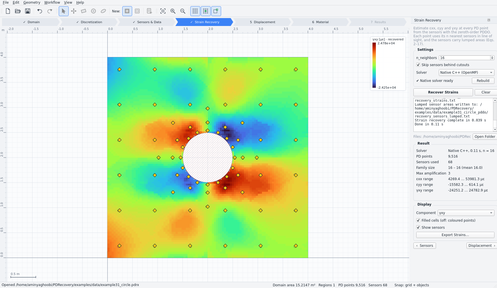
Task: Click the γxy range value in Result
Action: [468, 190]
